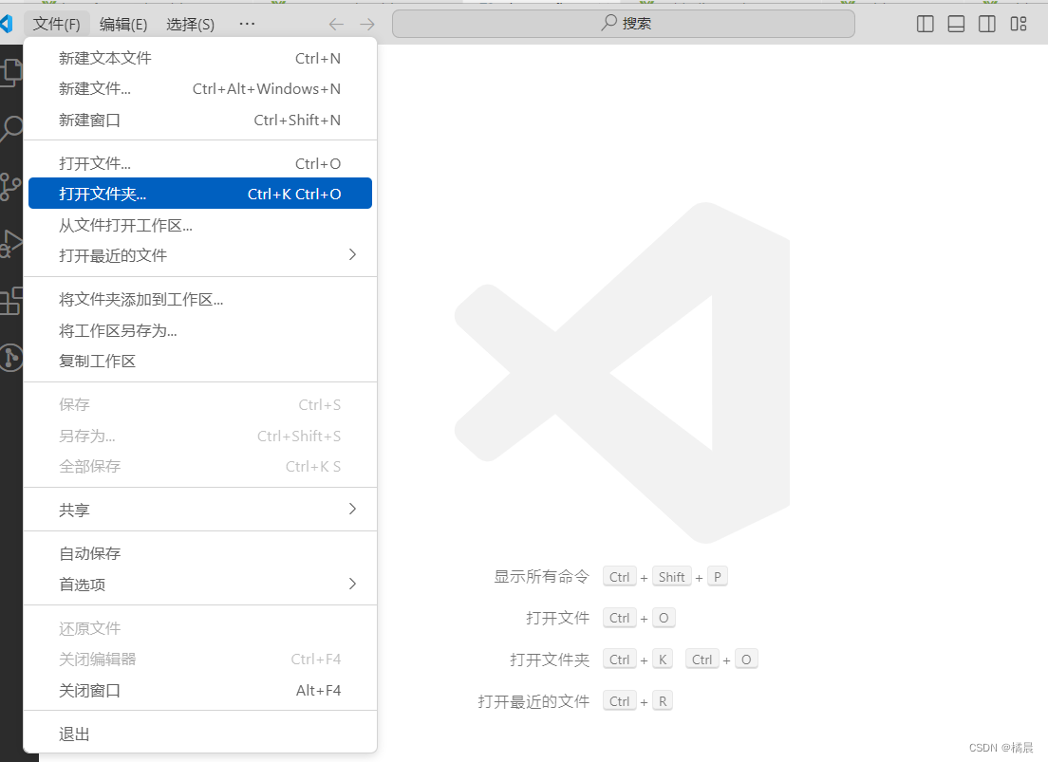Toggle the bottom panel layout icon
The height and width of the screenshot is (762, 1048).
pos(956,24)
